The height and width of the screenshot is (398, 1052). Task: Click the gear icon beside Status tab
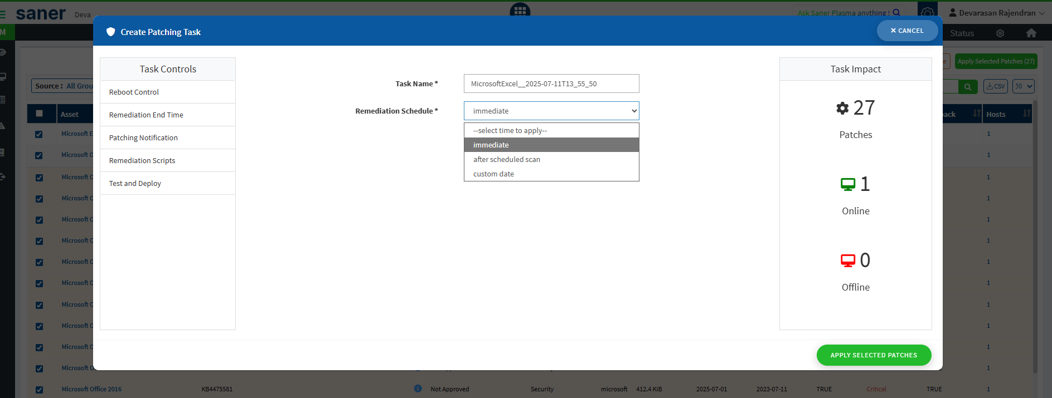[1000, 33]
